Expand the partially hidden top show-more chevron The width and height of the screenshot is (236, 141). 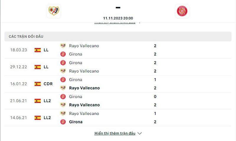tap(140, 23)
